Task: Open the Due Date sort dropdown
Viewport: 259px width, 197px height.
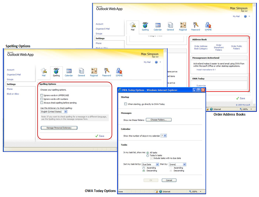Action: [157, 164]
